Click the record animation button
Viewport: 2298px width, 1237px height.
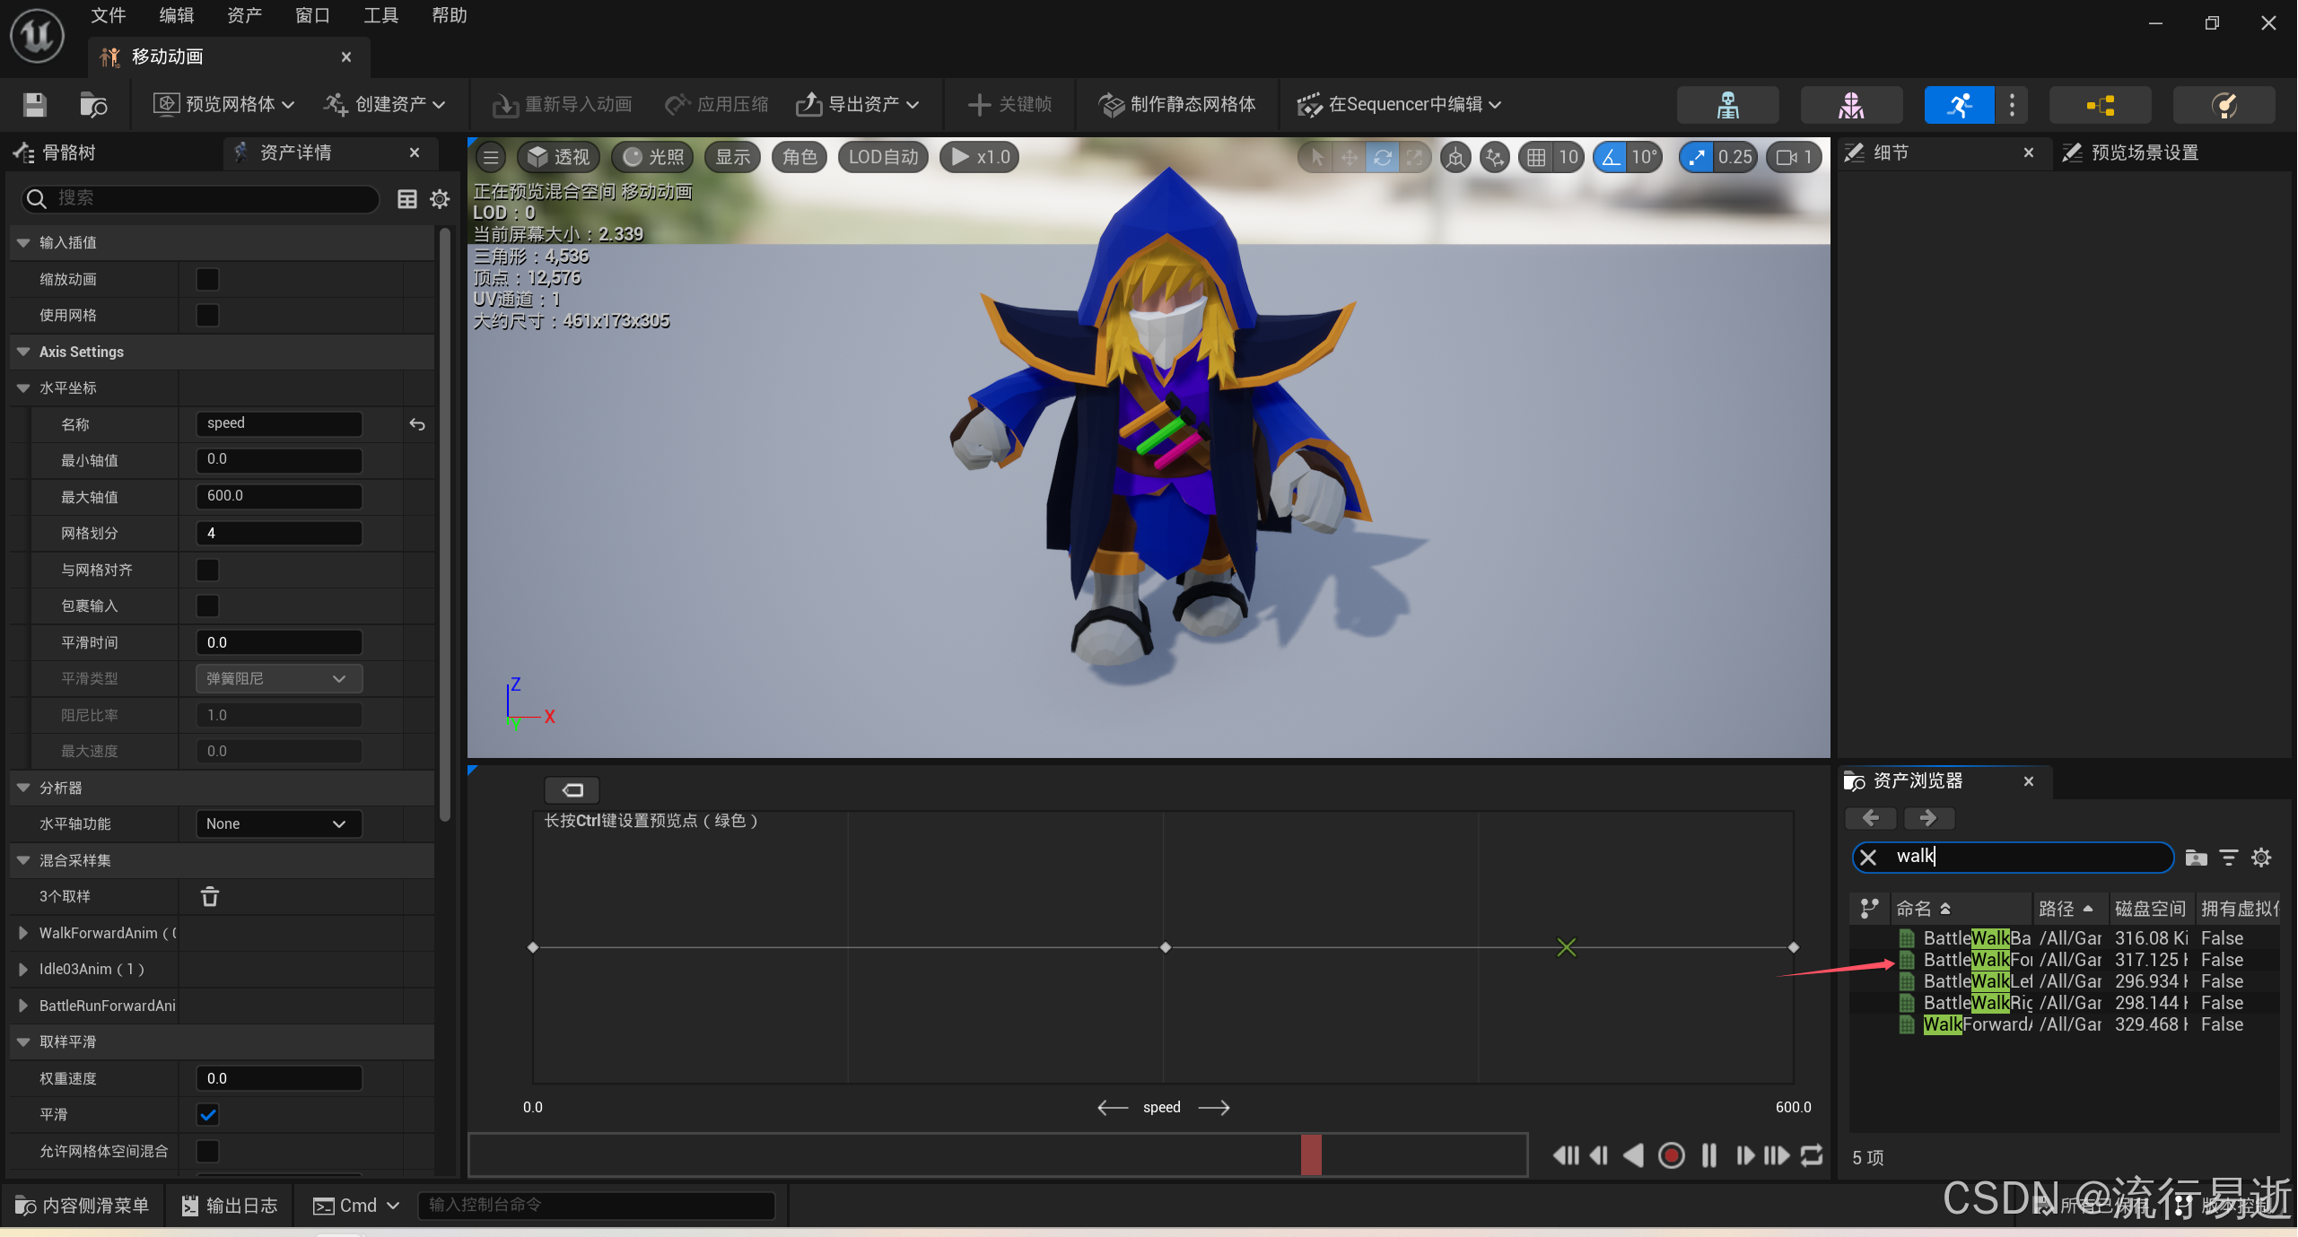tap(1671, 1155)
